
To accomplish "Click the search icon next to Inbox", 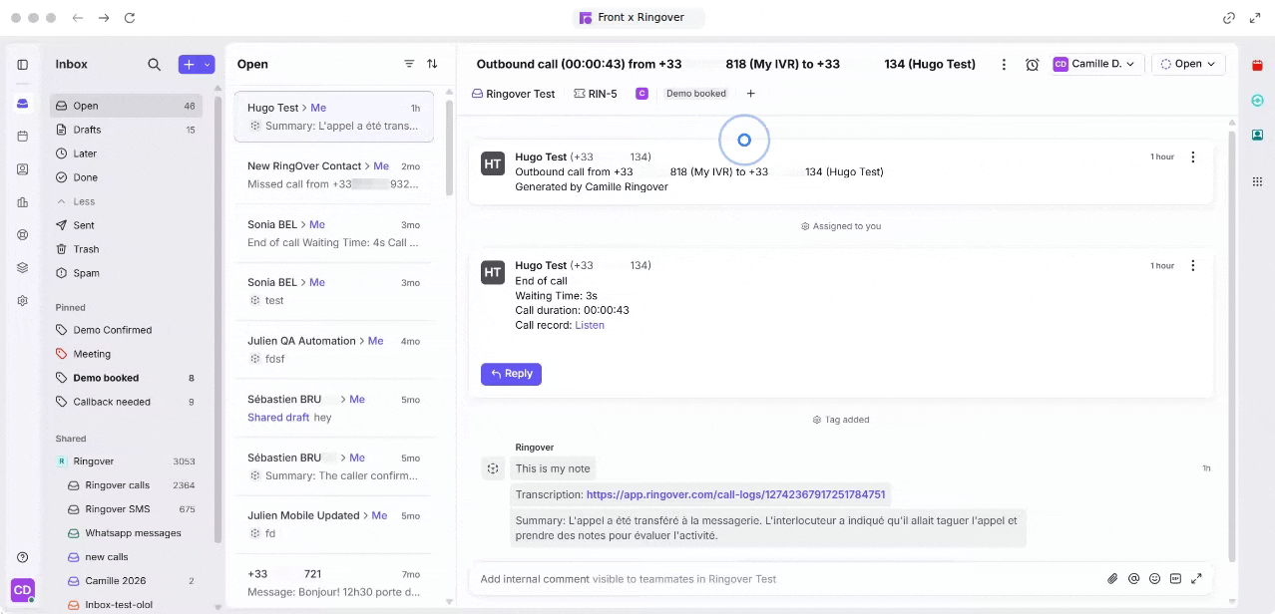I will [154, 64].
